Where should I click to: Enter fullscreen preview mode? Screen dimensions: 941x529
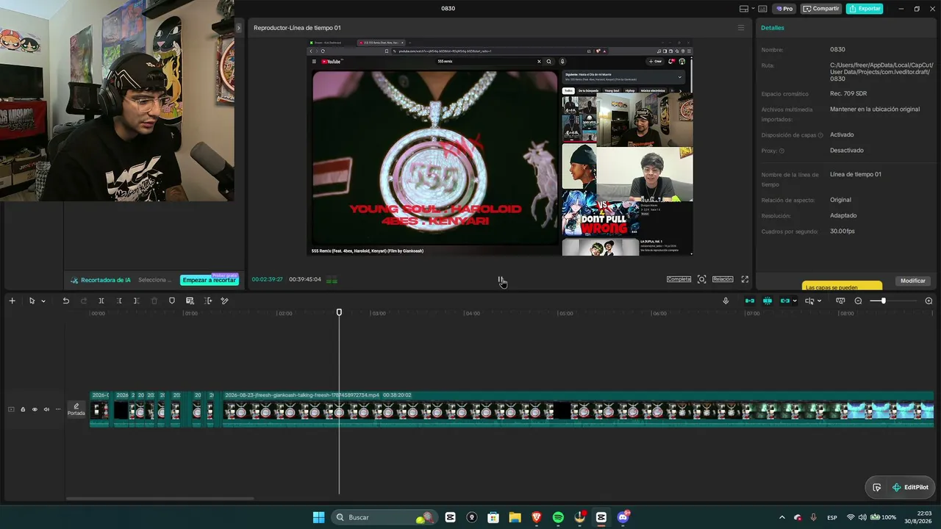[745, 279]
